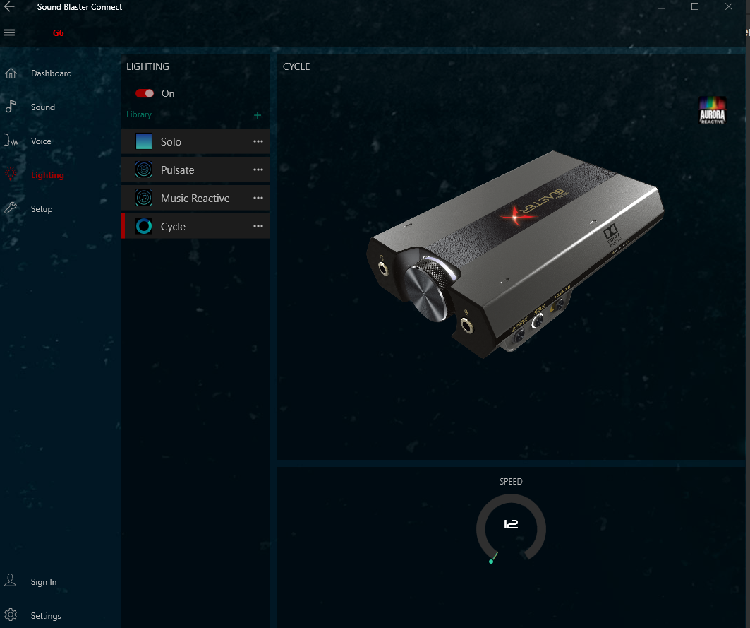Open the Voice section
Screen dimensions: 750x628
pos(41,141)
